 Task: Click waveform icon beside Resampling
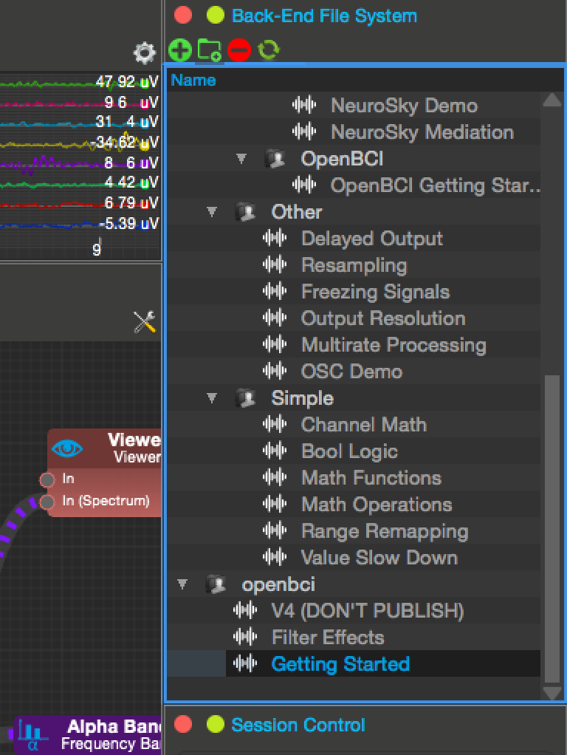(275, 264)
